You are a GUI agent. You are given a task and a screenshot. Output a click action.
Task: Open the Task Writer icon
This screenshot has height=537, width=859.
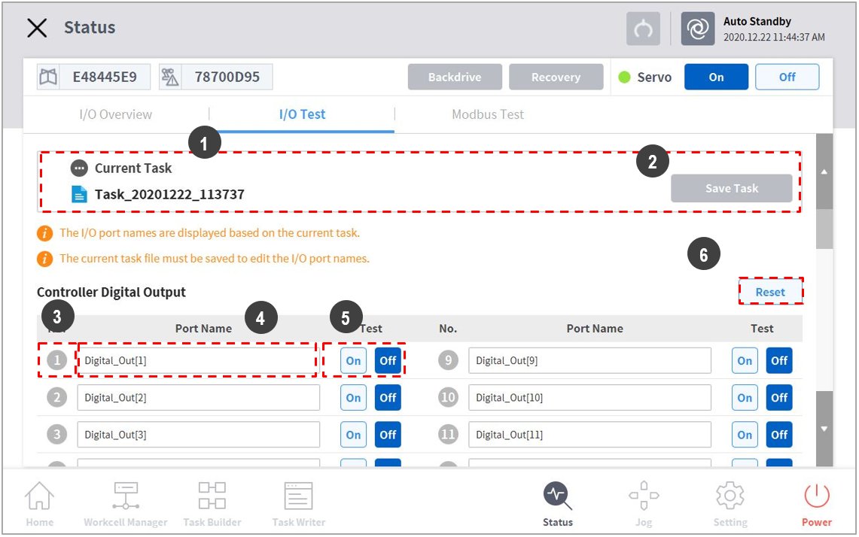pyautogui.click(x=298, y=496)
